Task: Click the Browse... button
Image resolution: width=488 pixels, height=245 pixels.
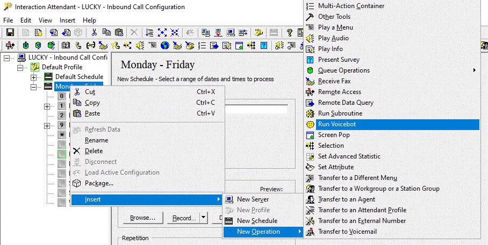Action: (x=142, y=218)
